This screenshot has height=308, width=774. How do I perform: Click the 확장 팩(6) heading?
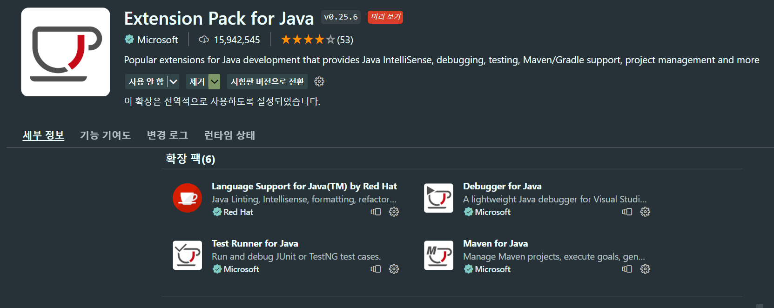point(190,159)
